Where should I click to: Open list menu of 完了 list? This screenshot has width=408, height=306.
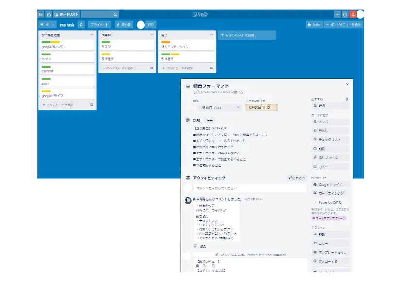[212, 35]
